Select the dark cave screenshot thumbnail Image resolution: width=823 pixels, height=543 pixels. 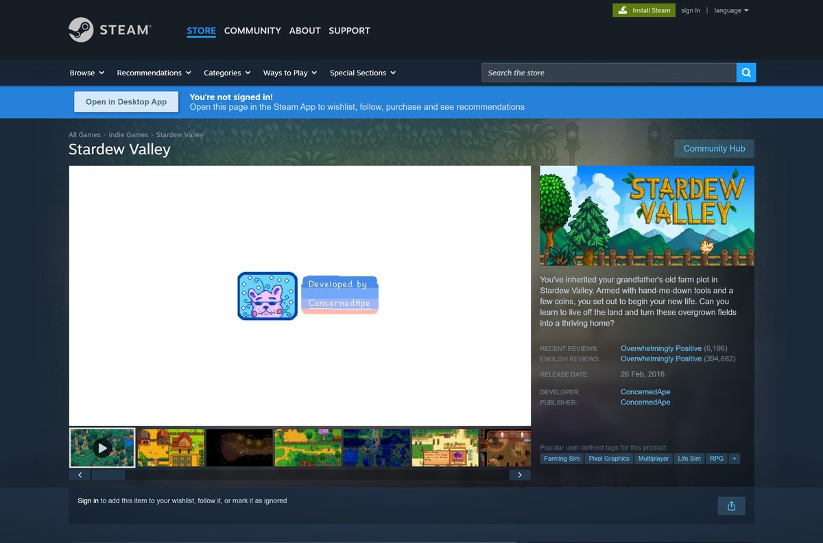point(239,448)
